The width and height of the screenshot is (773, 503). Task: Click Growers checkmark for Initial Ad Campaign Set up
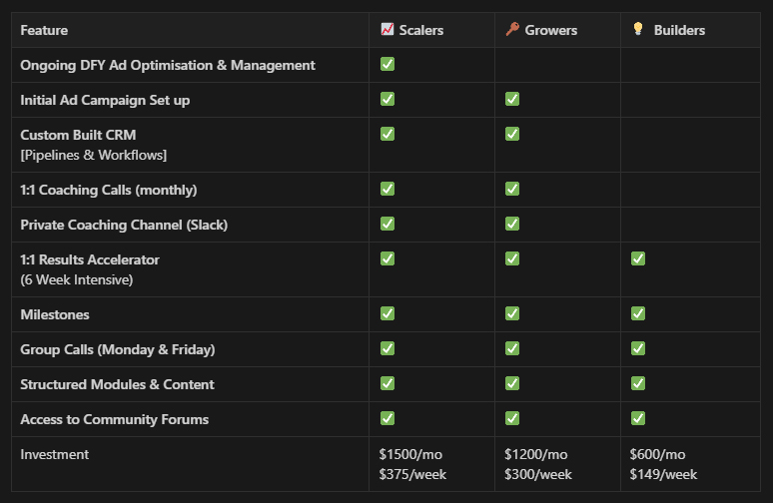pos(512,99)
